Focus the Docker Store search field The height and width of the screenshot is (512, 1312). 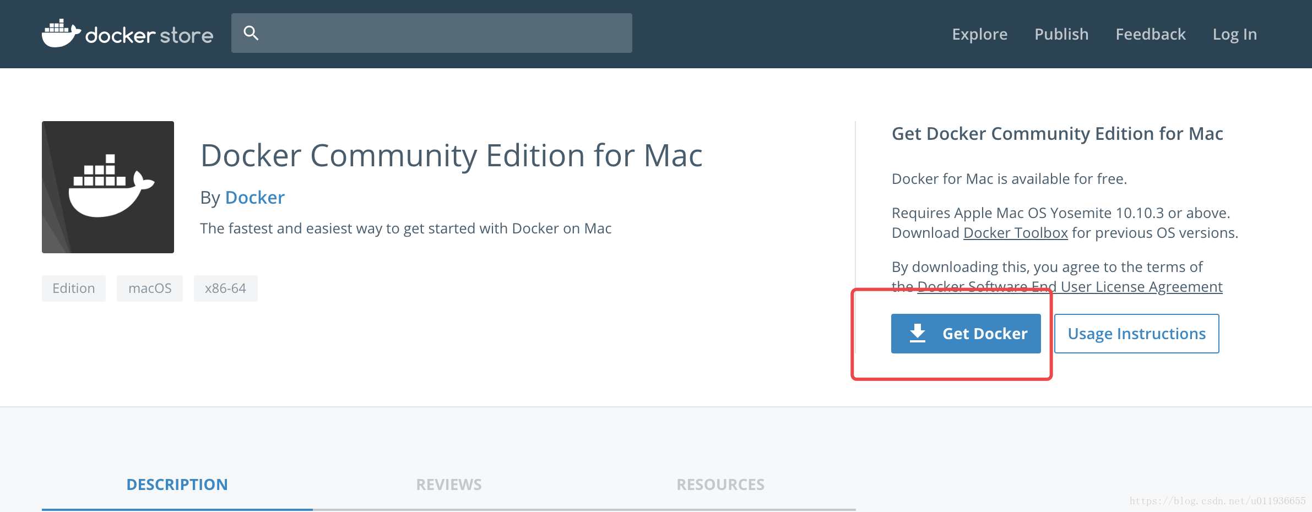pyautogui.click(x=432, y=33)
